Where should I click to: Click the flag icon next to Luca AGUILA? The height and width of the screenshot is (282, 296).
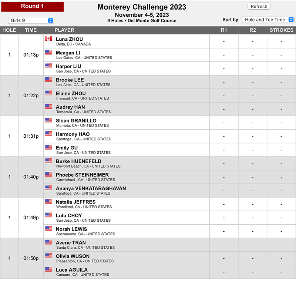(x=48, y=269)
